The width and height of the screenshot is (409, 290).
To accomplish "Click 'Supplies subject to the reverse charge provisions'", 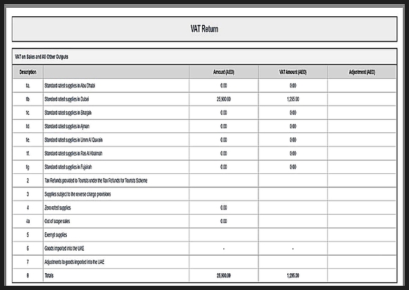I will point(77,194).
